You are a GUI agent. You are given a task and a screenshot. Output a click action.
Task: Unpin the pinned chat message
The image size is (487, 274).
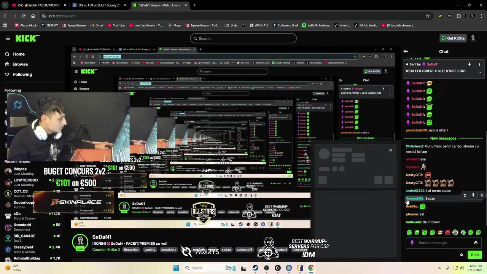point(469,64)
